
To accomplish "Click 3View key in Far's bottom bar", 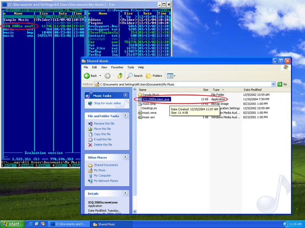I will (x=41, y=165).
